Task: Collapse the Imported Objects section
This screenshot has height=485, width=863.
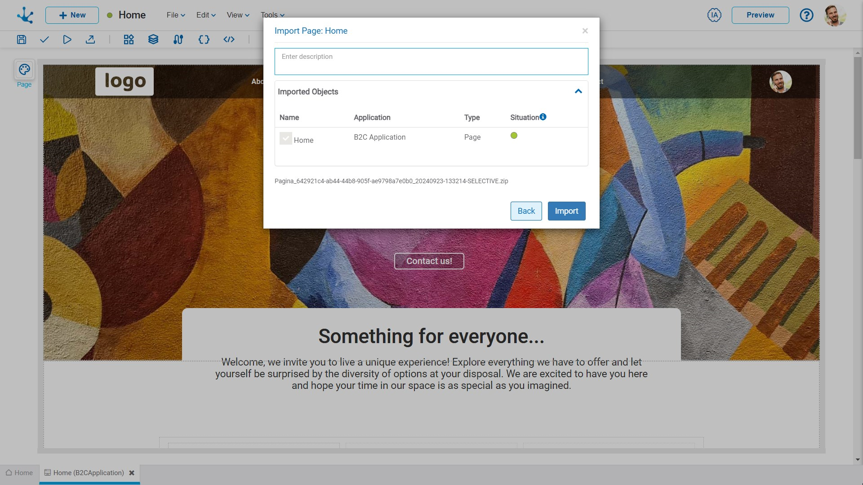Action: (578, 92)
